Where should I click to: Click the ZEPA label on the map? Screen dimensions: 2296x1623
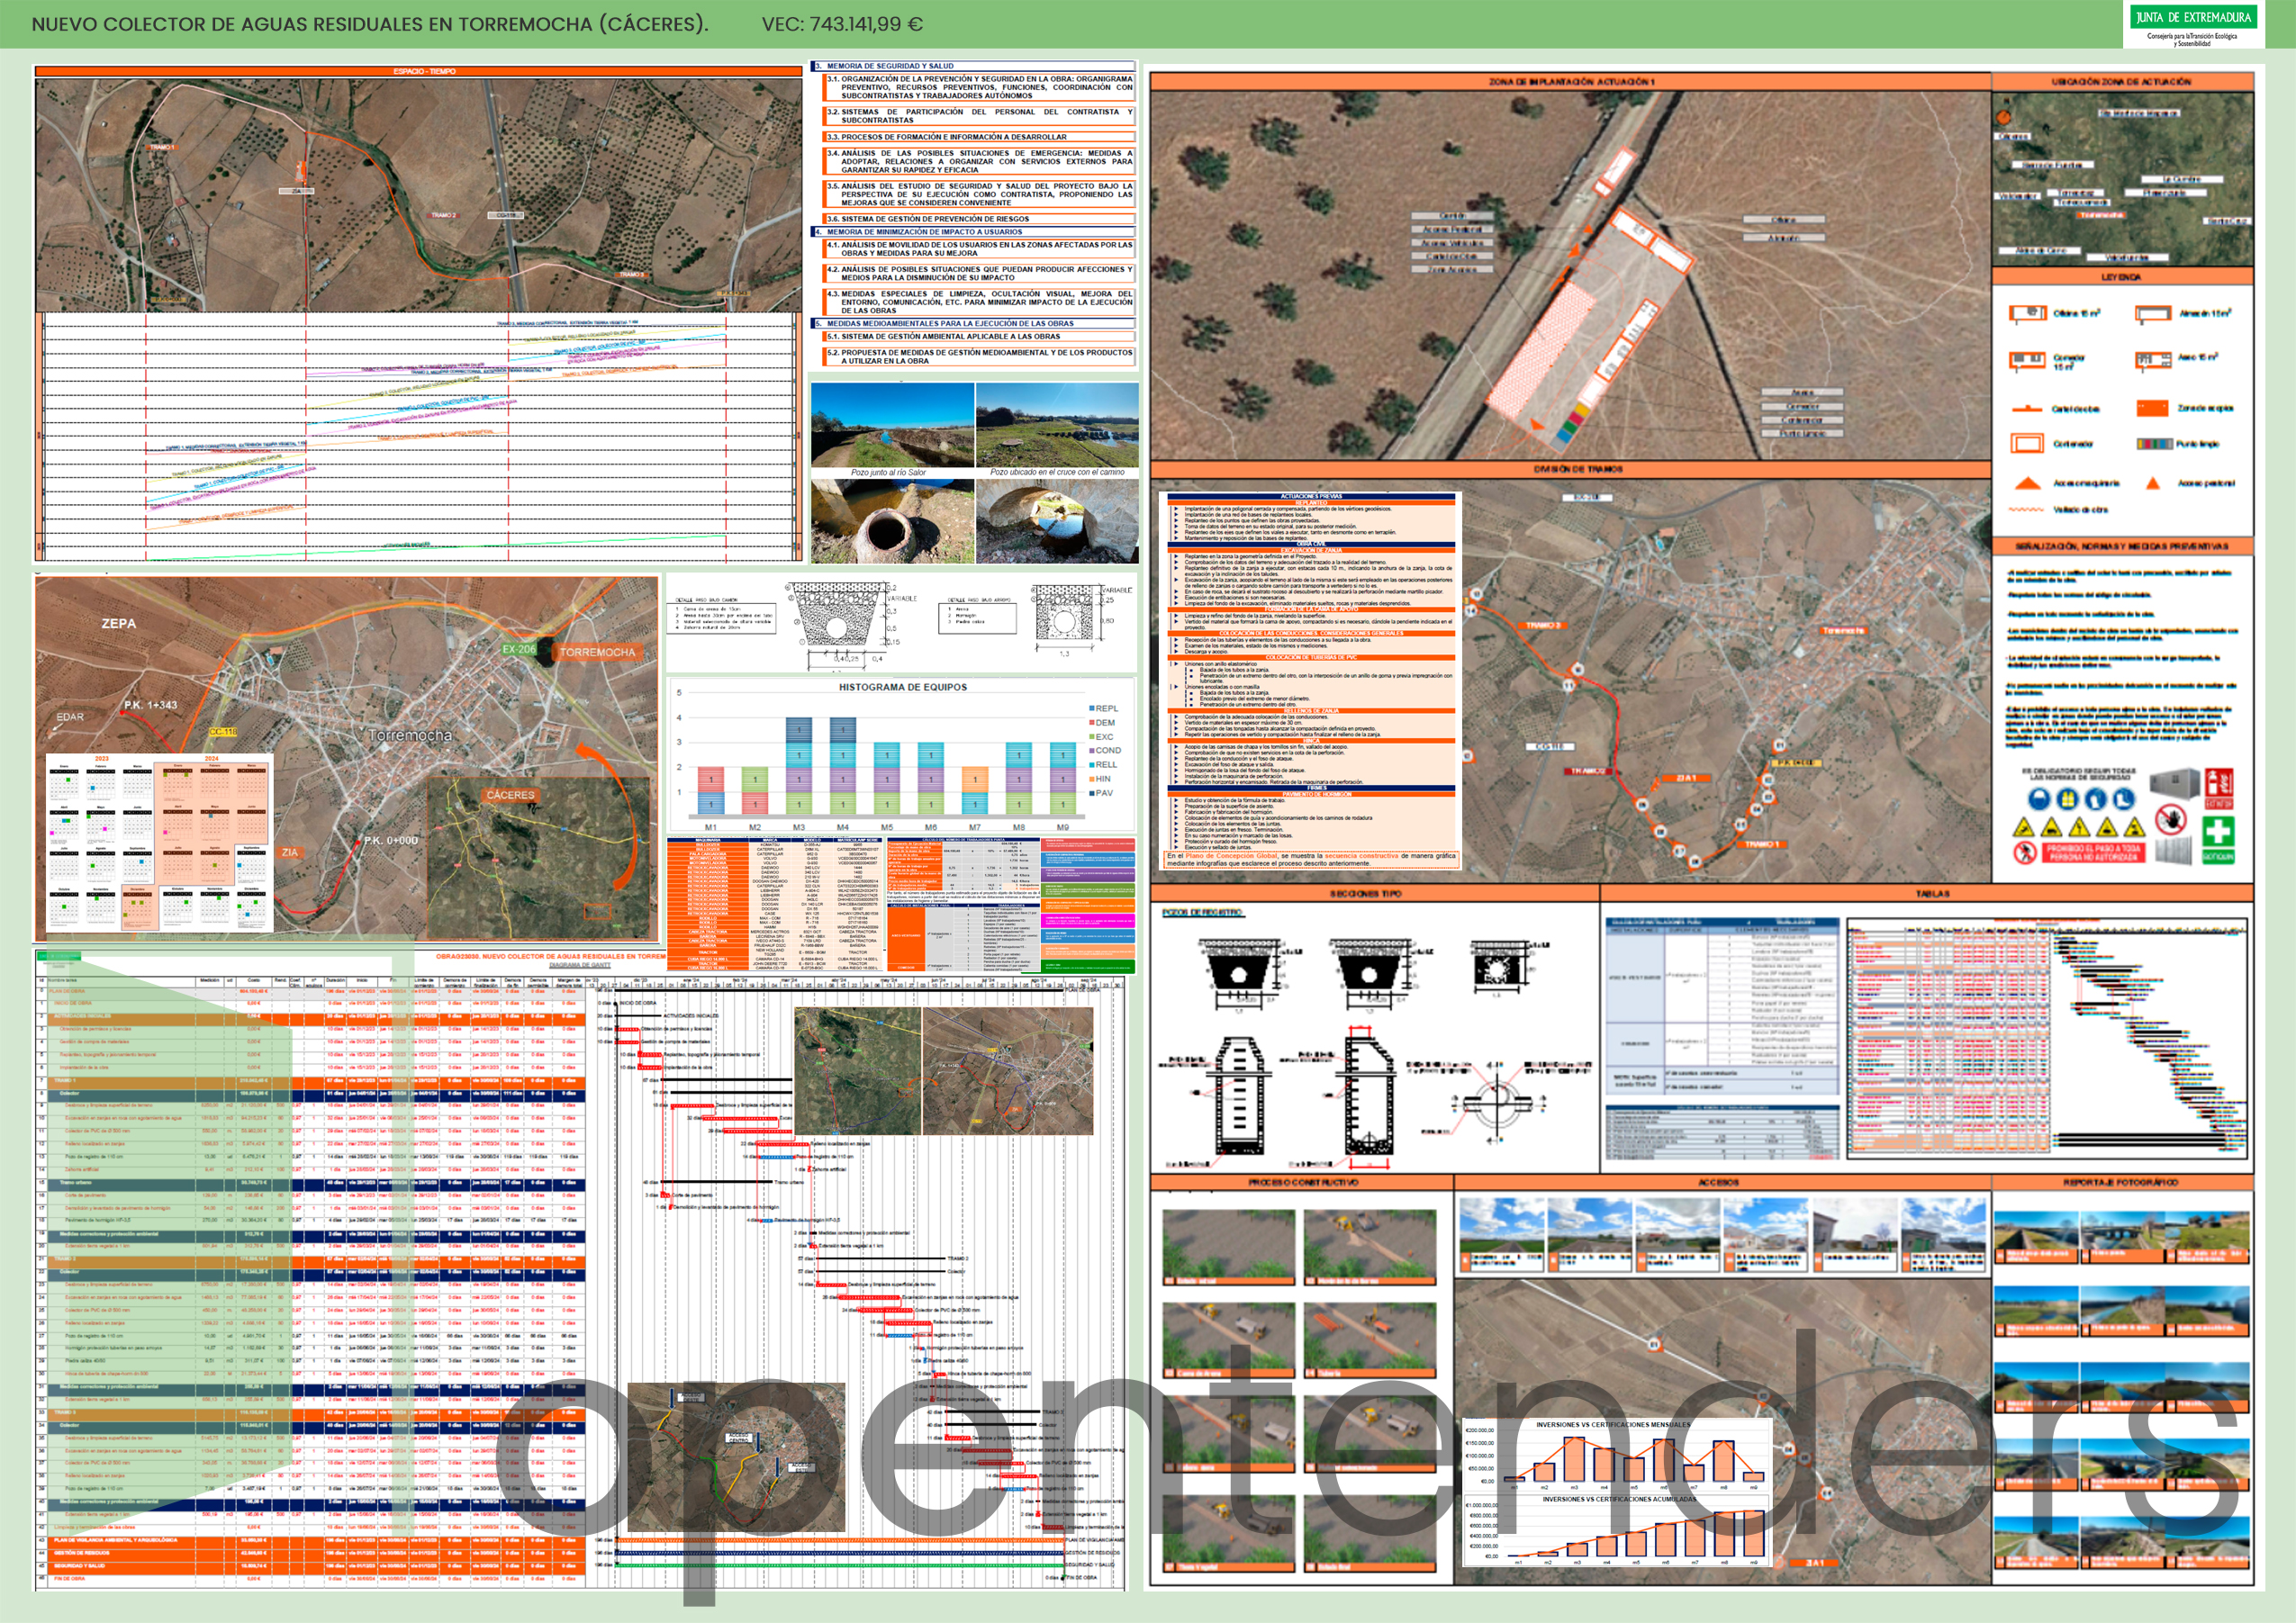(x=119, y=623)
